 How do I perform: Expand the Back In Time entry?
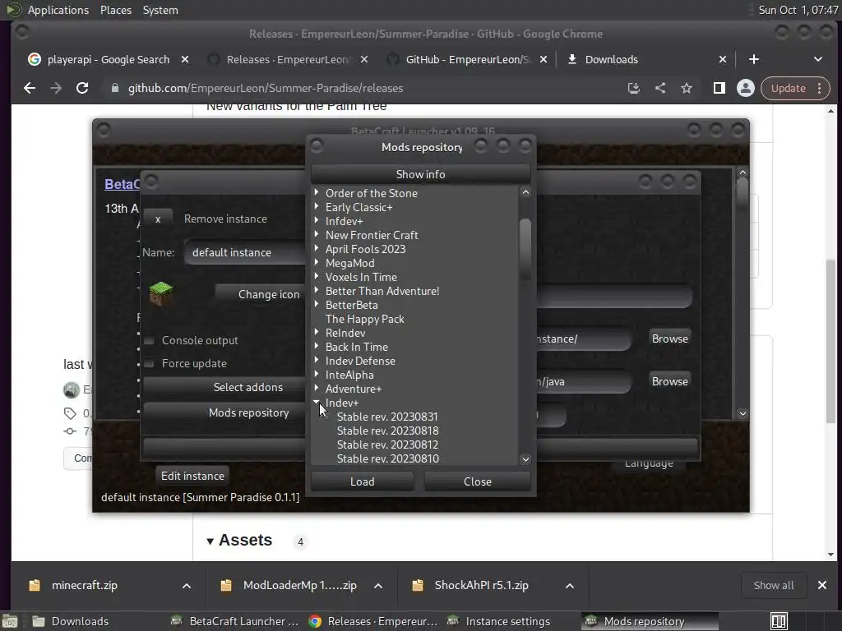(317, 346)
